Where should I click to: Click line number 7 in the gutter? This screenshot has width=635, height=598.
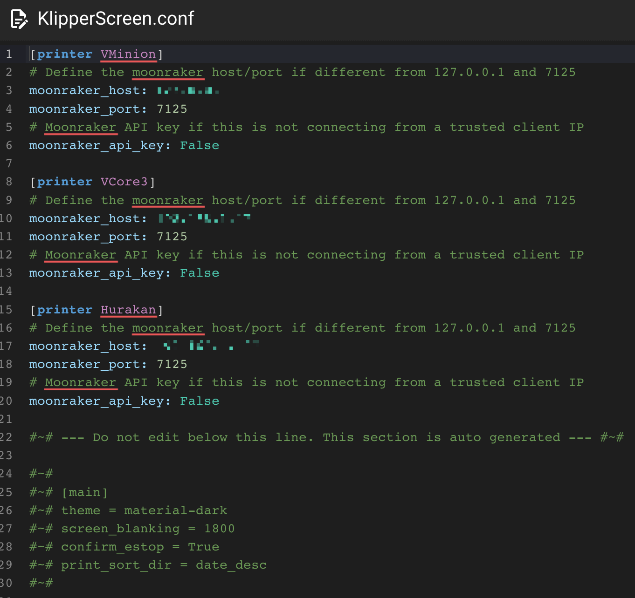[x=9, y=164]
